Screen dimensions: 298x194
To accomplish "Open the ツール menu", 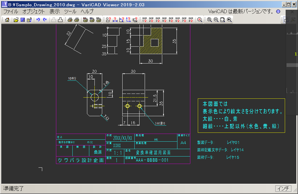I will (x=70, y=12).
